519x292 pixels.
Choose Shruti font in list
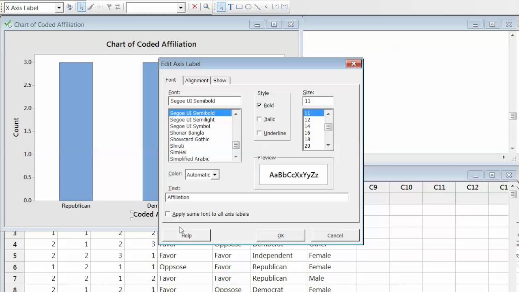point(200,146)
